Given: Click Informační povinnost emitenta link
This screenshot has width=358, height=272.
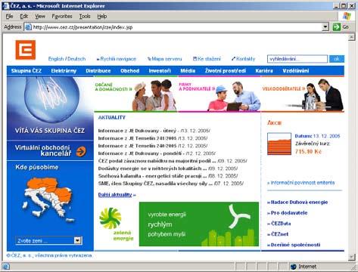Looking at the screenshot, I should pos(300,183).
